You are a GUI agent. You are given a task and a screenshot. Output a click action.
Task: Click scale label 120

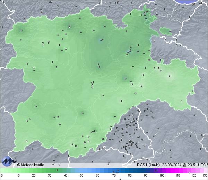pos(194,176)
